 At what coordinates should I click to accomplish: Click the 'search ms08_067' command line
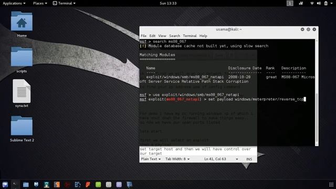[x=170, y=41]
